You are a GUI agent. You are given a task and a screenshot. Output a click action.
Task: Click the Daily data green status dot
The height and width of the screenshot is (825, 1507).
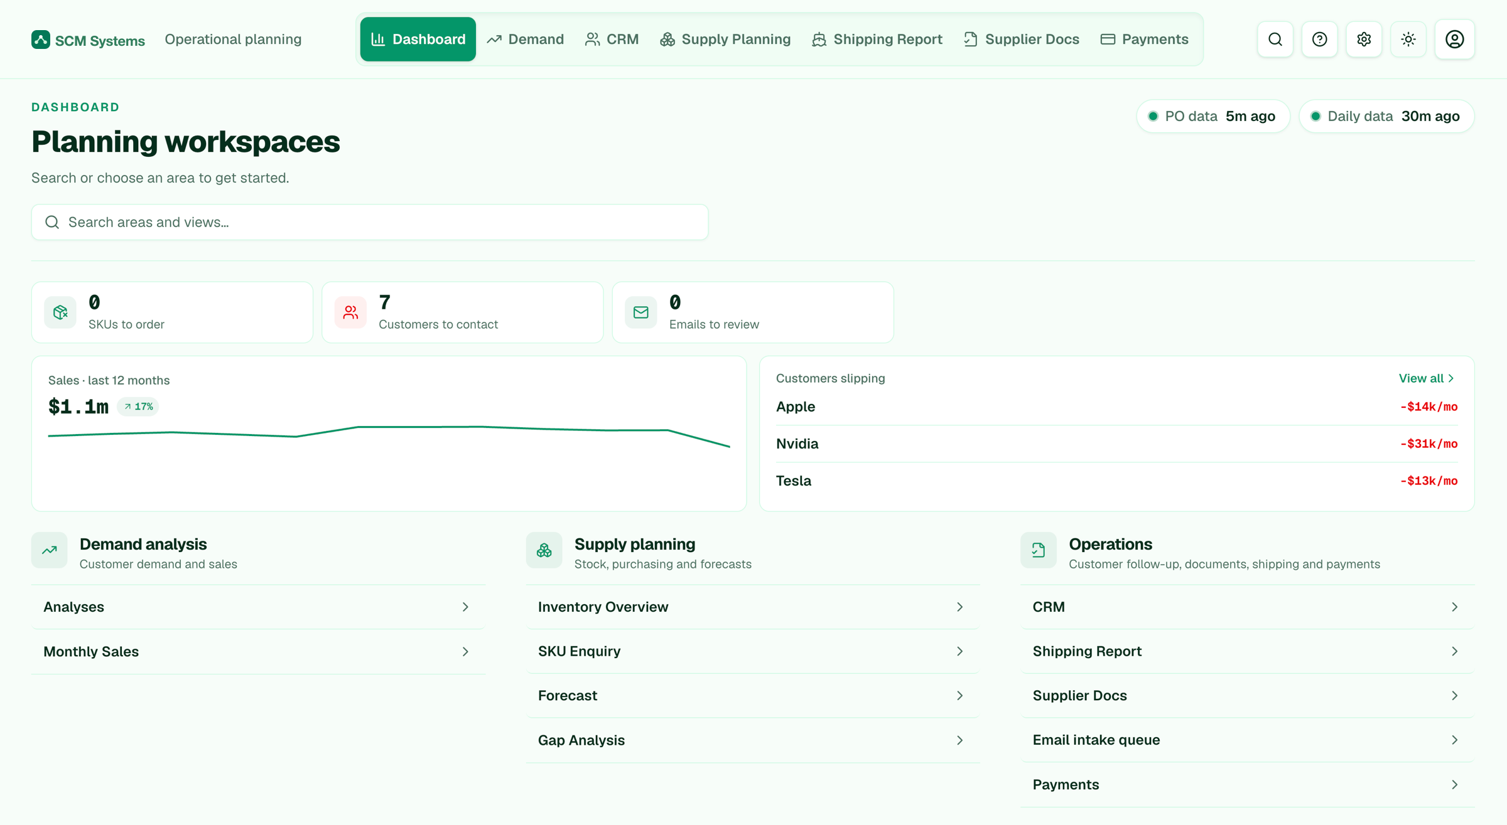pos(1315,116)
